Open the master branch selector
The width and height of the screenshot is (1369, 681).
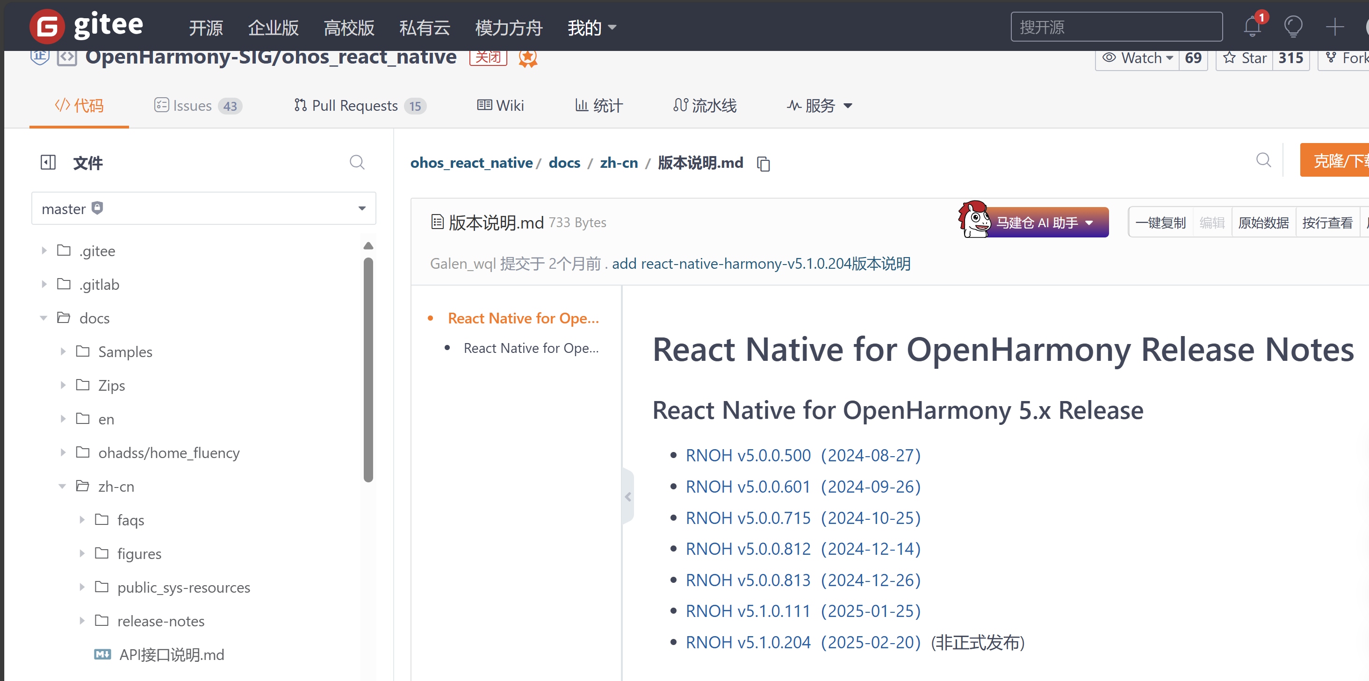(x=203, y=208)
